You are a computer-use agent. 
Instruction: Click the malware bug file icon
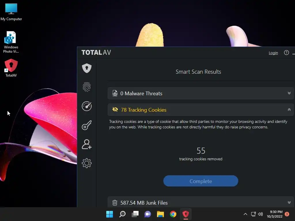pyautogui.click(x=115, y=93)
